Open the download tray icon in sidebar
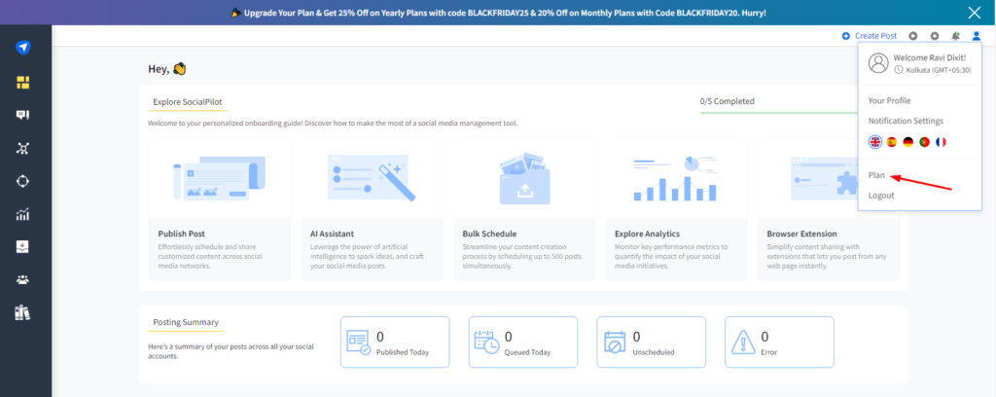Viewport: 996px width, 397px height. pos(23,247)
